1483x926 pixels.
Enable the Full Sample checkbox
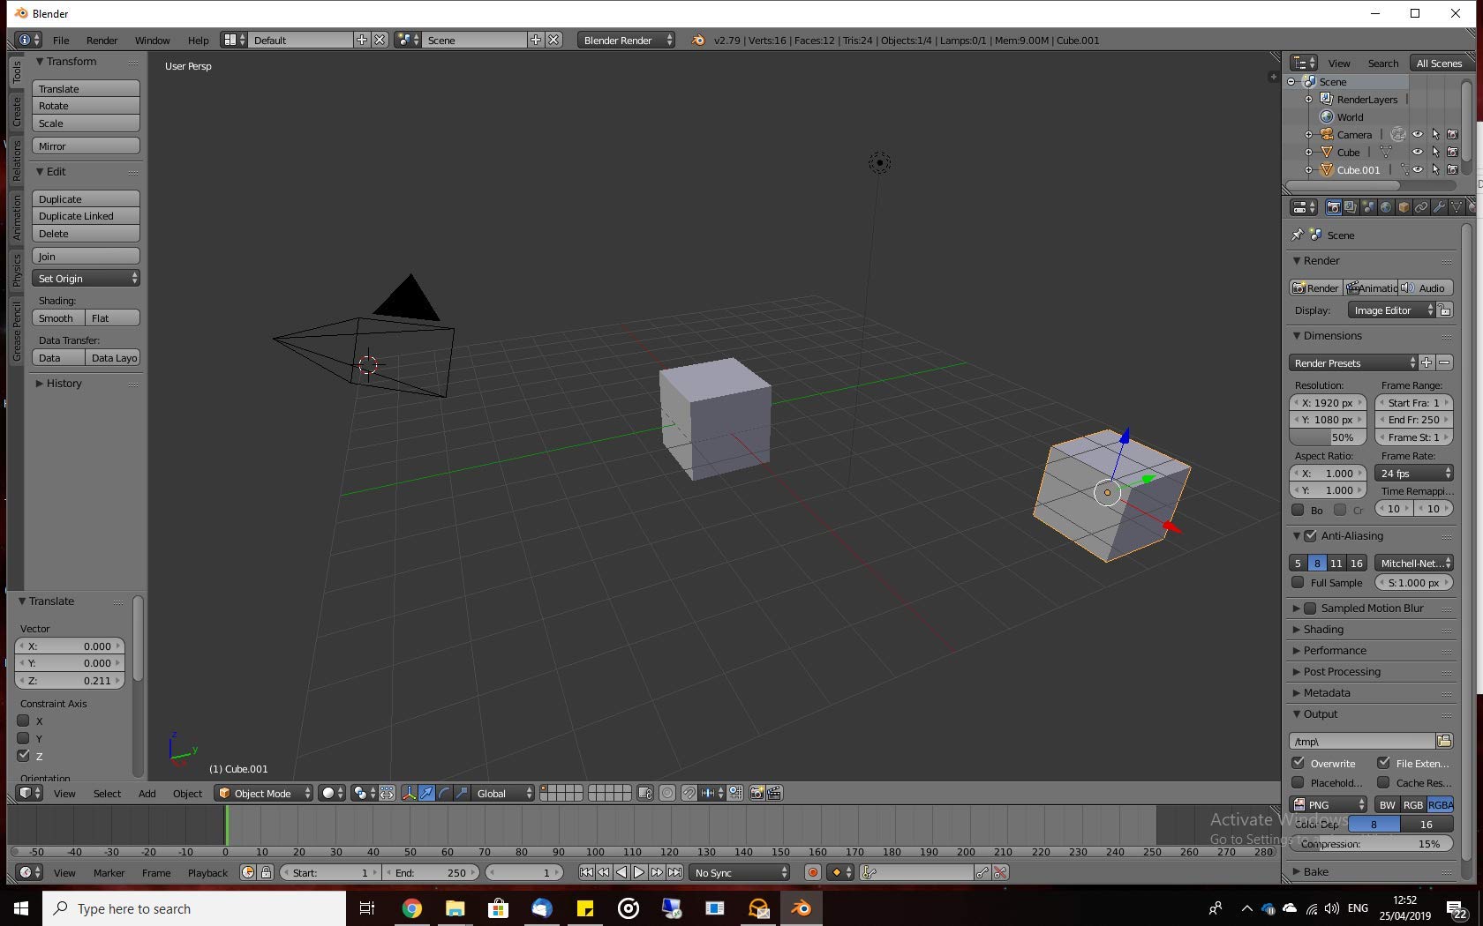pyautogui.click(x=1299, y=583)
